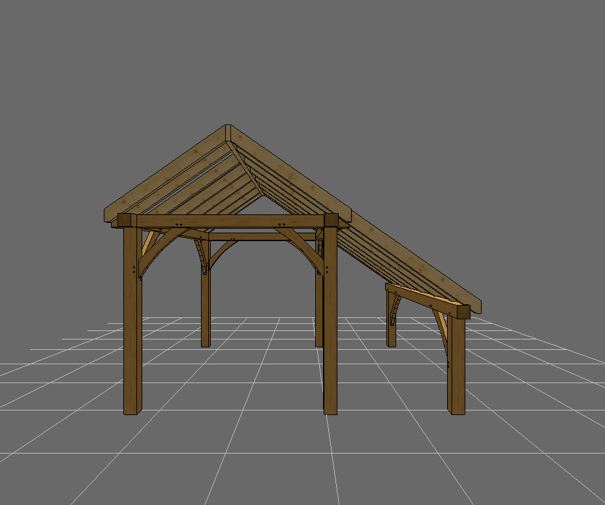
Task: Click the rear horizontal tie beam
Action: (x=261, y=237)
